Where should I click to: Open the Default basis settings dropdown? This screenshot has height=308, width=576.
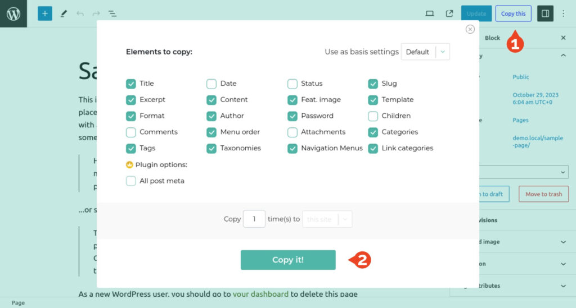click(x=425, y=52)
